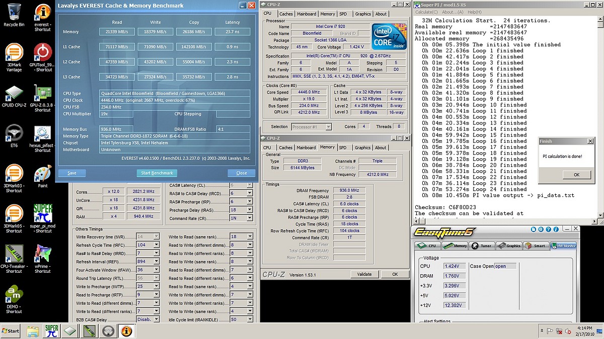
Task: Select the wPrime shortcut desktop icon
Action: tap(43, 259)
